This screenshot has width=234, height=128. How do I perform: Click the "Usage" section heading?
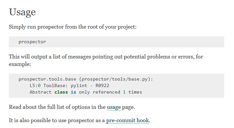tap(23, 12)
